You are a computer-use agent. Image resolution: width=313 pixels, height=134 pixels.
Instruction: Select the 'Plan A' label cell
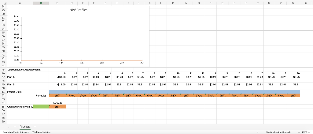point(20,77)
